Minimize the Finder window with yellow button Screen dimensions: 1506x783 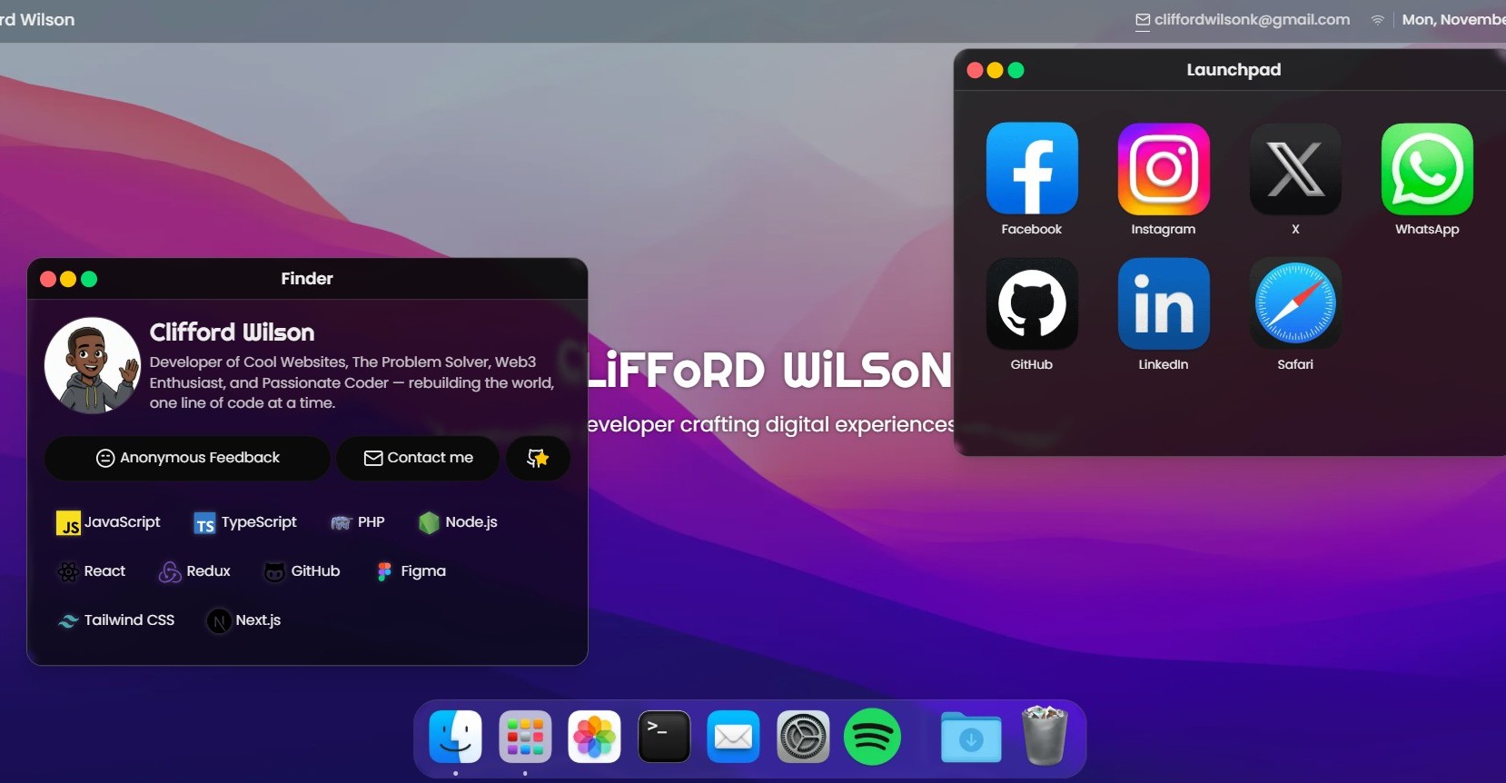pos(68,279)
